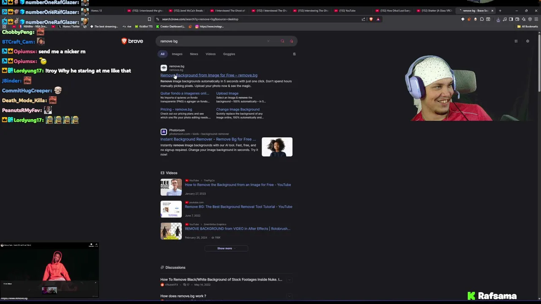Open the search settings gear icon
Image resolution: width=541 pixels, height=304 pixels.
pyautogui.click(x=527, y=41)
